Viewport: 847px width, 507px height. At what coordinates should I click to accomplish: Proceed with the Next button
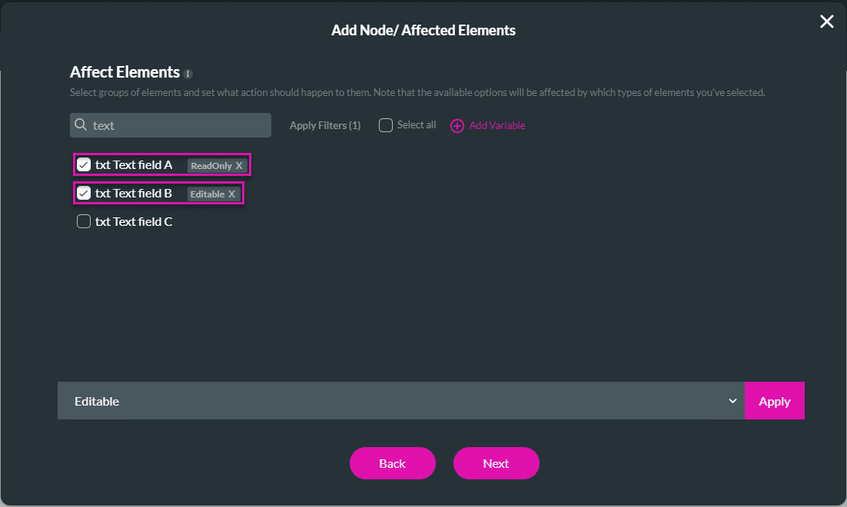pos(496,463)
